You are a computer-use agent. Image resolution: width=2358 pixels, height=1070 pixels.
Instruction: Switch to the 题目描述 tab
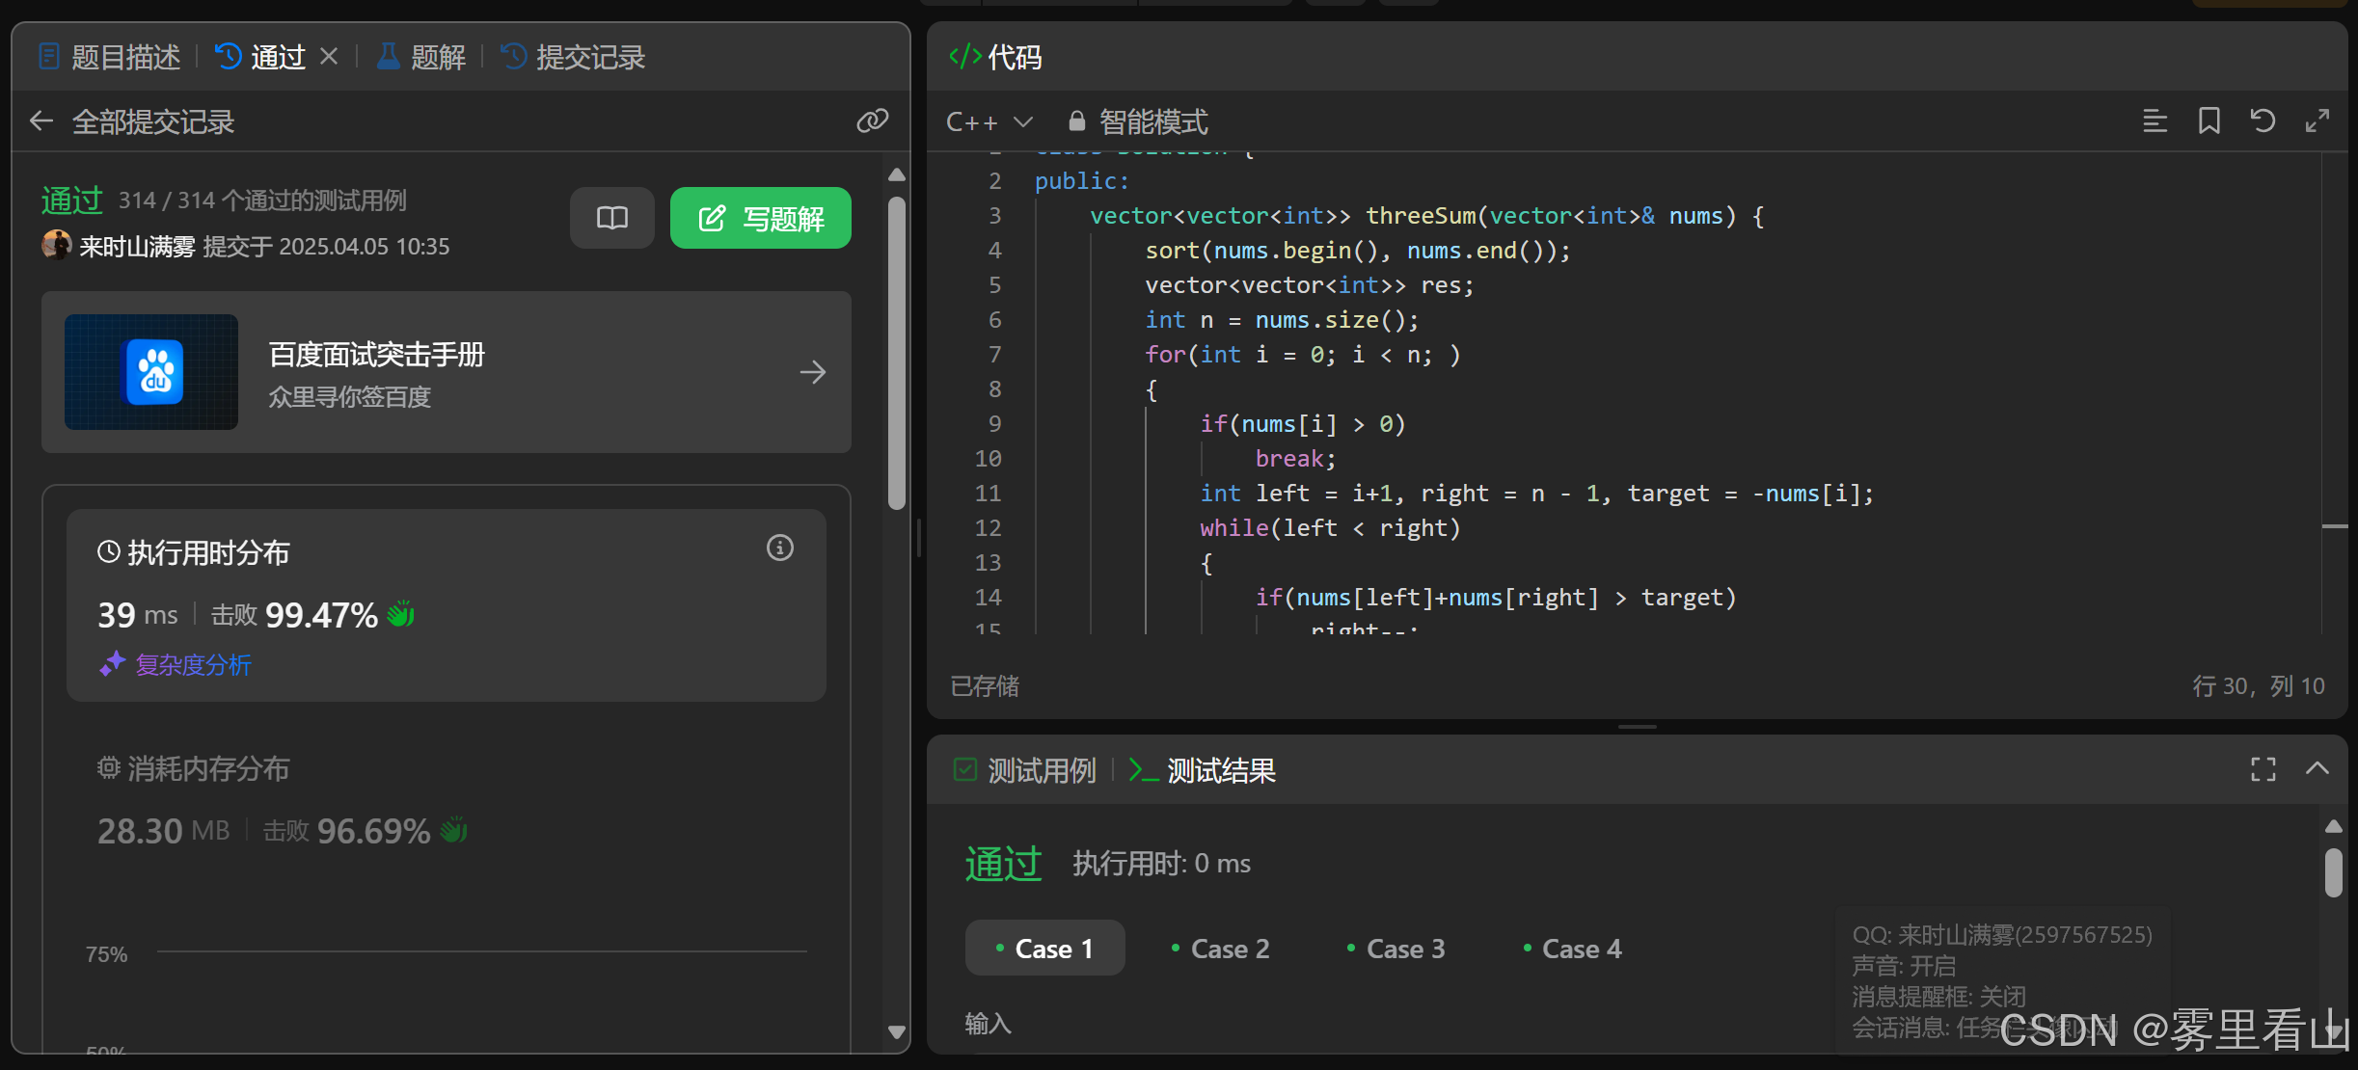[110, 57]
